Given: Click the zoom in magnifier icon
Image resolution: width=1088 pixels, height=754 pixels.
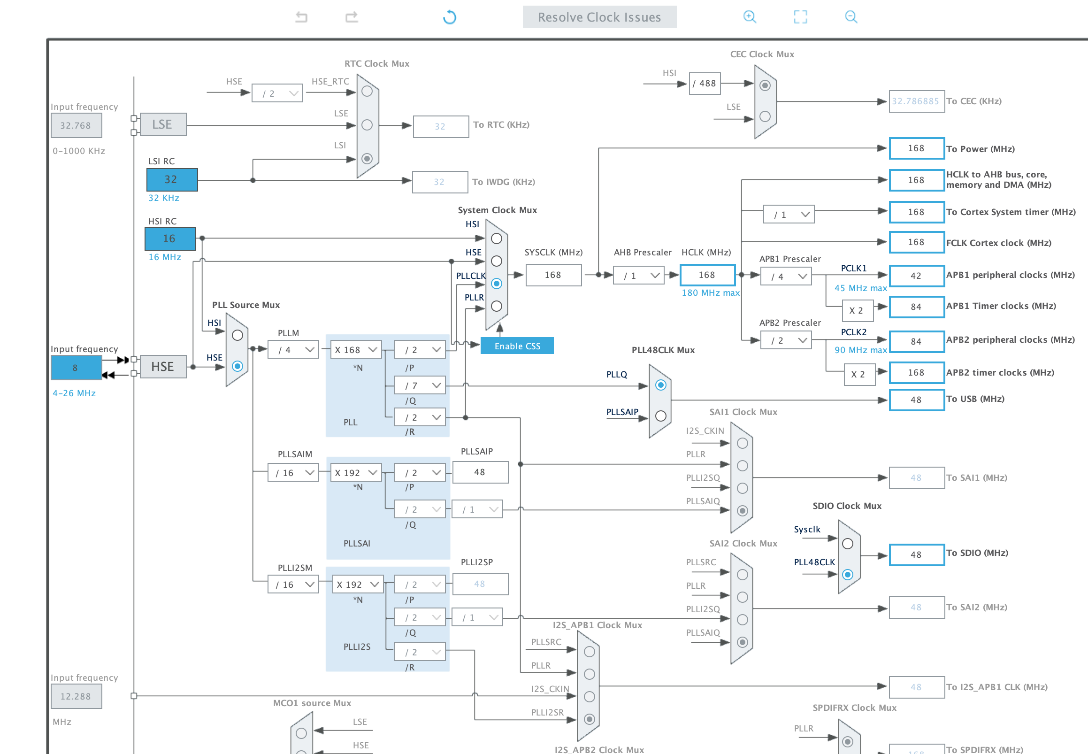Looking at the screenshot, I should 750,17.
